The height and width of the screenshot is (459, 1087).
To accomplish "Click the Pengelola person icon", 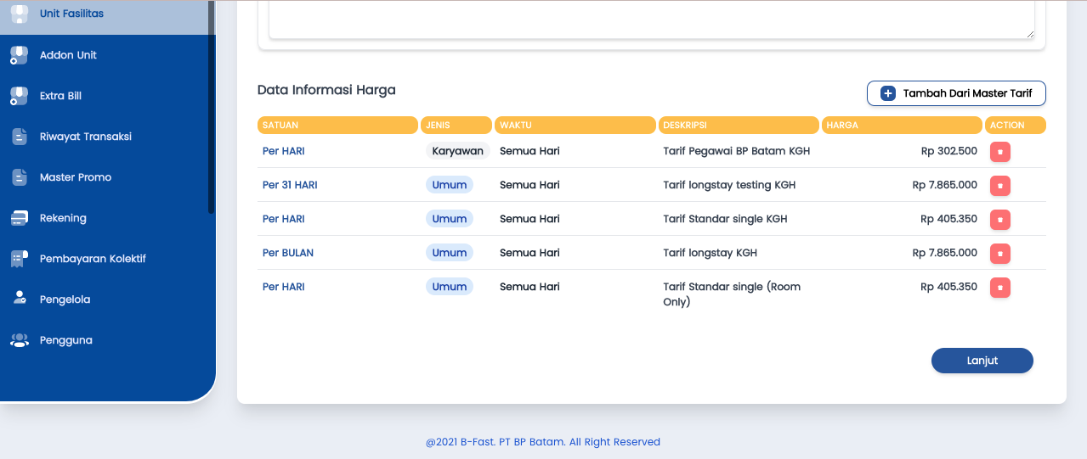I will click(19, 299).
